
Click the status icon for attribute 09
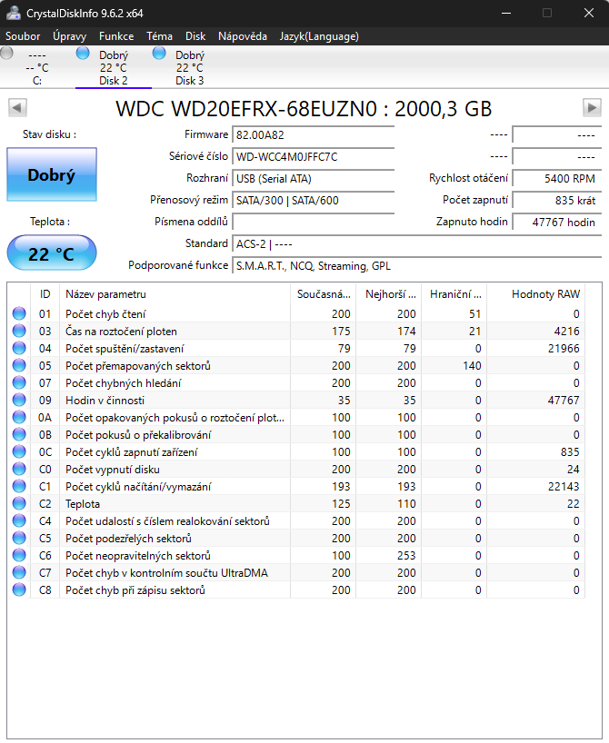pyautogui.click(x=19, y=400)
